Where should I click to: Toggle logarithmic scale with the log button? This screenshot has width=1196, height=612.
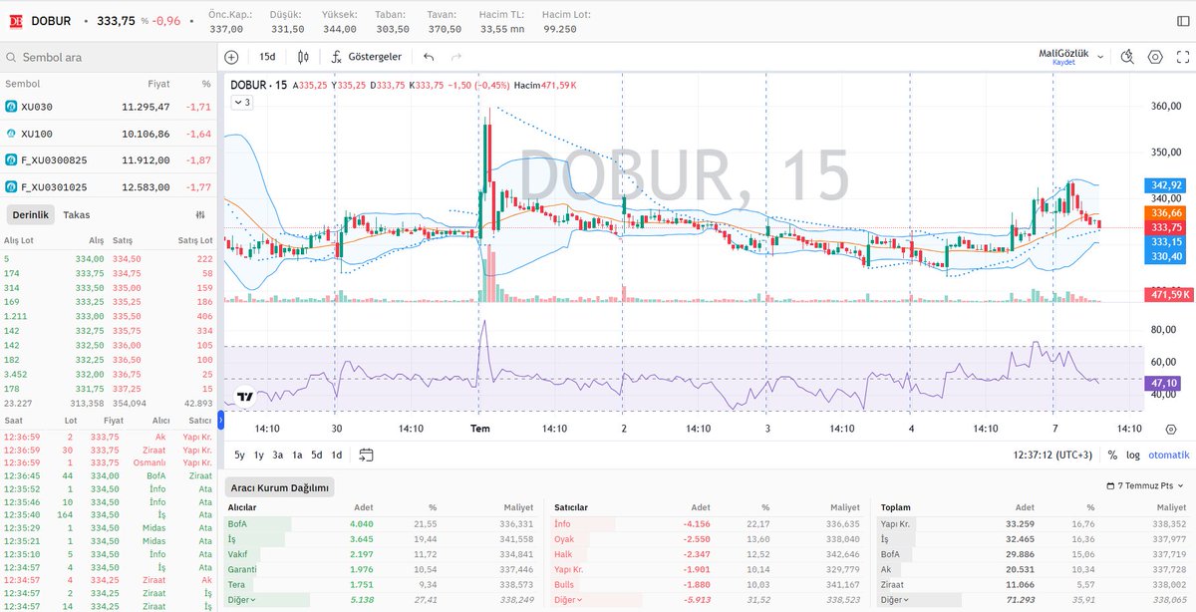pos(1133,453)
